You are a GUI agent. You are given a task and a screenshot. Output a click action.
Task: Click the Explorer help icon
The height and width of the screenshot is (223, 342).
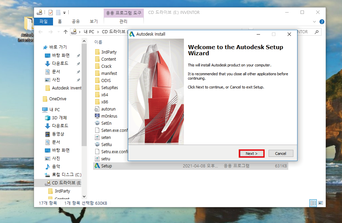point(322,22)
